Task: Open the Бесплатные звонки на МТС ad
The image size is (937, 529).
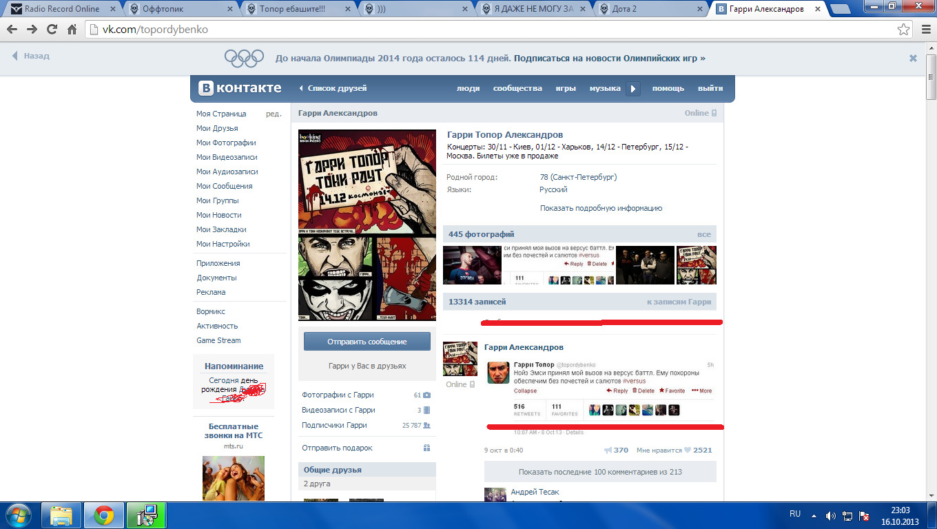Action: (234, 431)
